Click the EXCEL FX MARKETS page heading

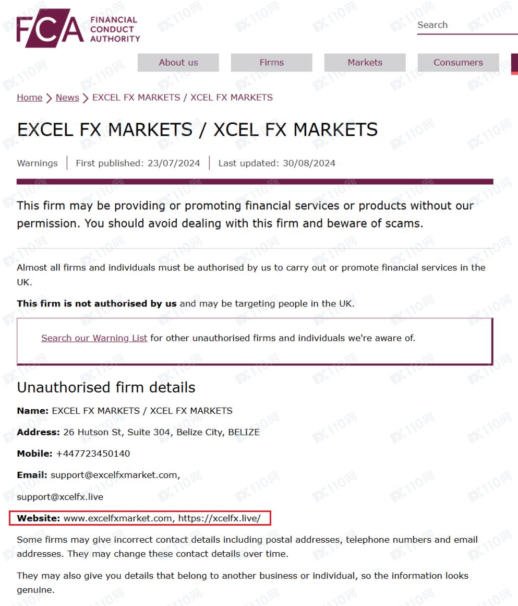pos(197,129)
